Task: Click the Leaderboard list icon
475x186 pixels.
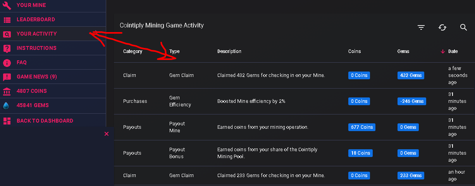Action: (7, 20)
